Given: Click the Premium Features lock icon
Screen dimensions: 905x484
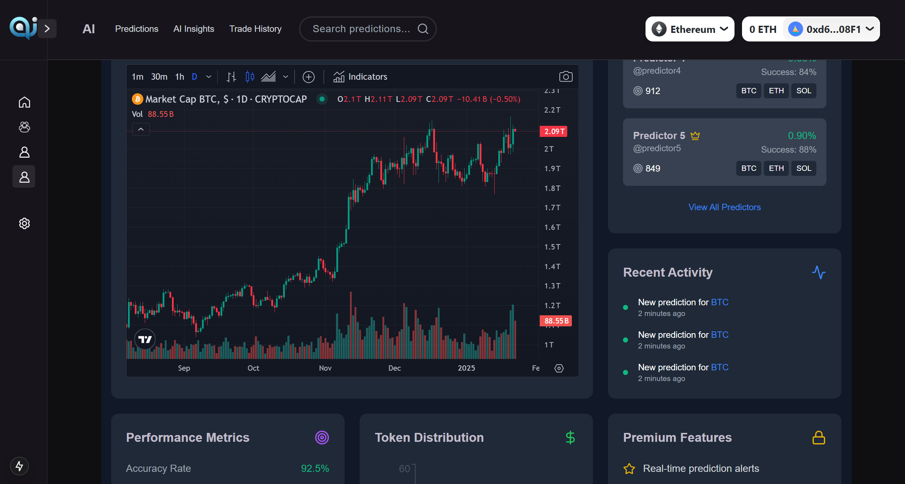Looking at the screenshot, I should click(819, 438).
